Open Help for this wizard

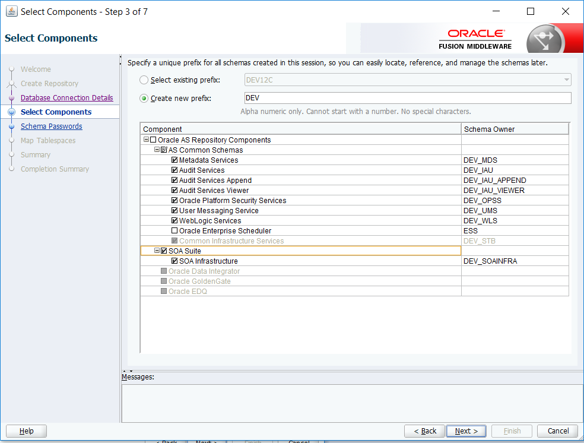(x=26, y=431)
